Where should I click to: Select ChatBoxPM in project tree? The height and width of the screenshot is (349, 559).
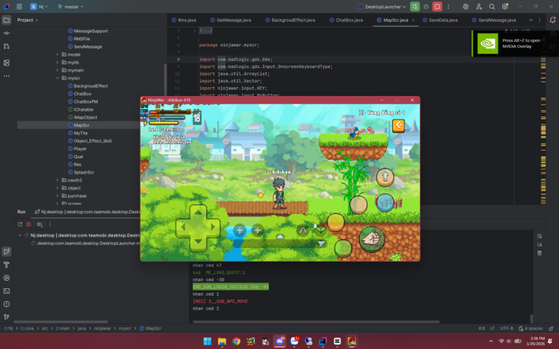click(x=83, y=101)
